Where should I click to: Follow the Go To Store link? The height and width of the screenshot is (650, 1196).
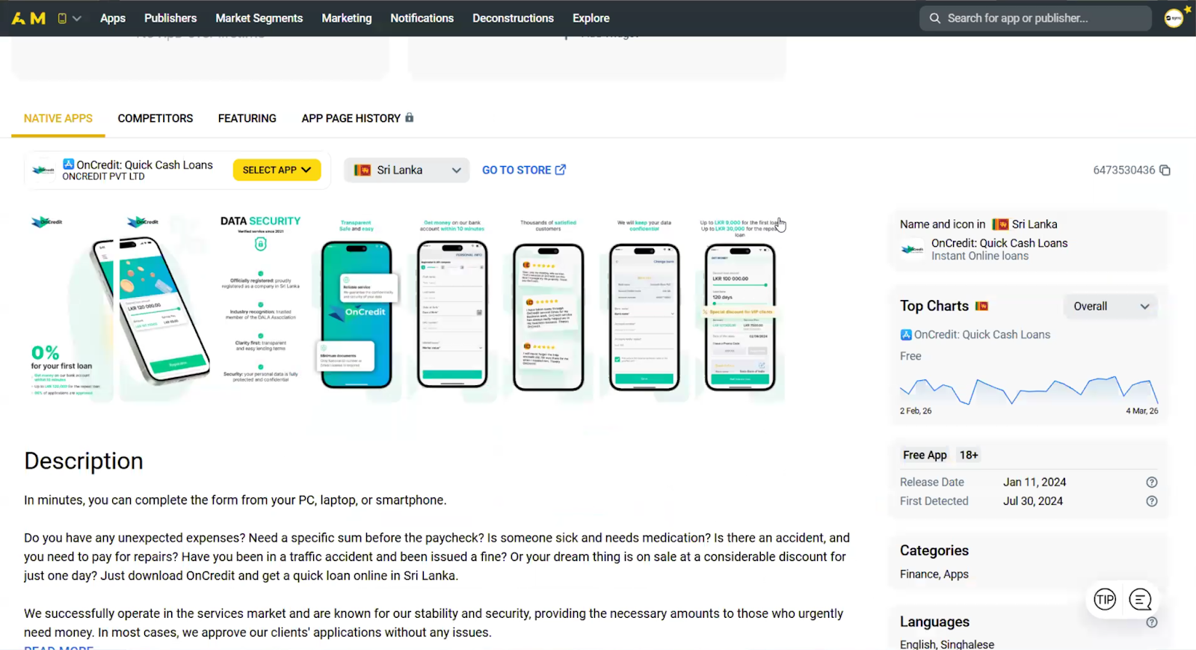(523, 171)
